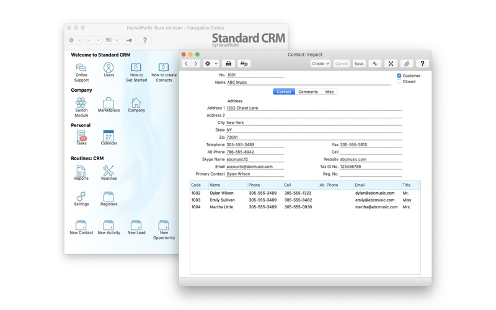Select the Dylan Wilson row

[305, 193]
